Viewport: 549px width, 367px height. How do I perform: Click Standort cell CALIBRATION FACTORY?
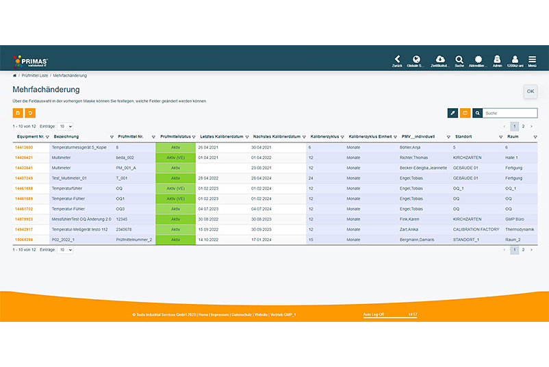point(476,229)
